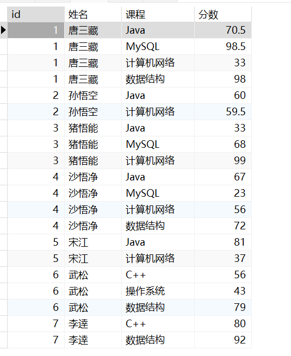Click the score cell showing 23
291x356 pixels.
[223, 193]
